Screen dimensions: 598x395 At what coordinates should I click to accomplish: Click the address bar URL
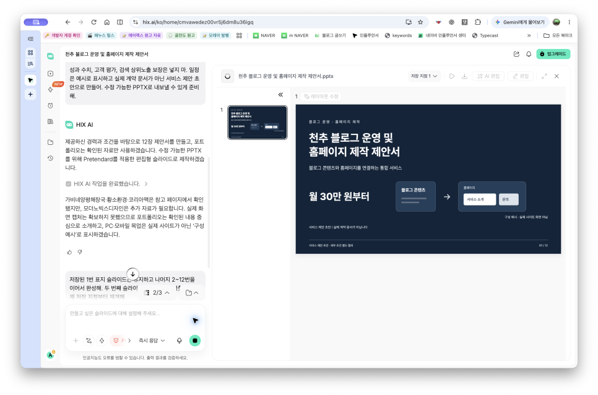point(197,22)
